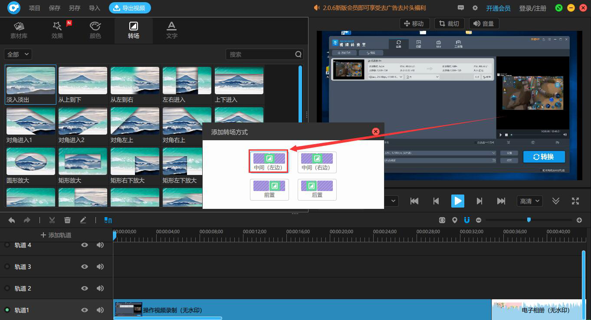
Task: Open the 全部 category dropdown
Action: 18,54
